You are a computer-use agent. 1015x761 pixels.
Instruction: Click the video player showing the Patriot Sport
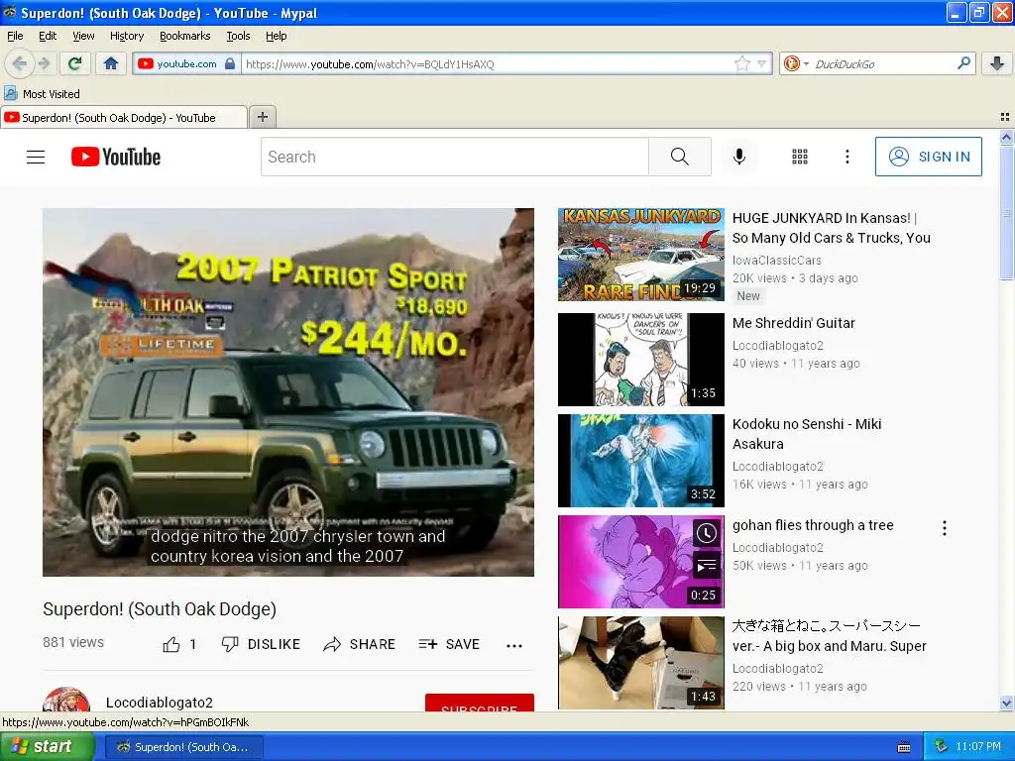click(x=288, y=392)
